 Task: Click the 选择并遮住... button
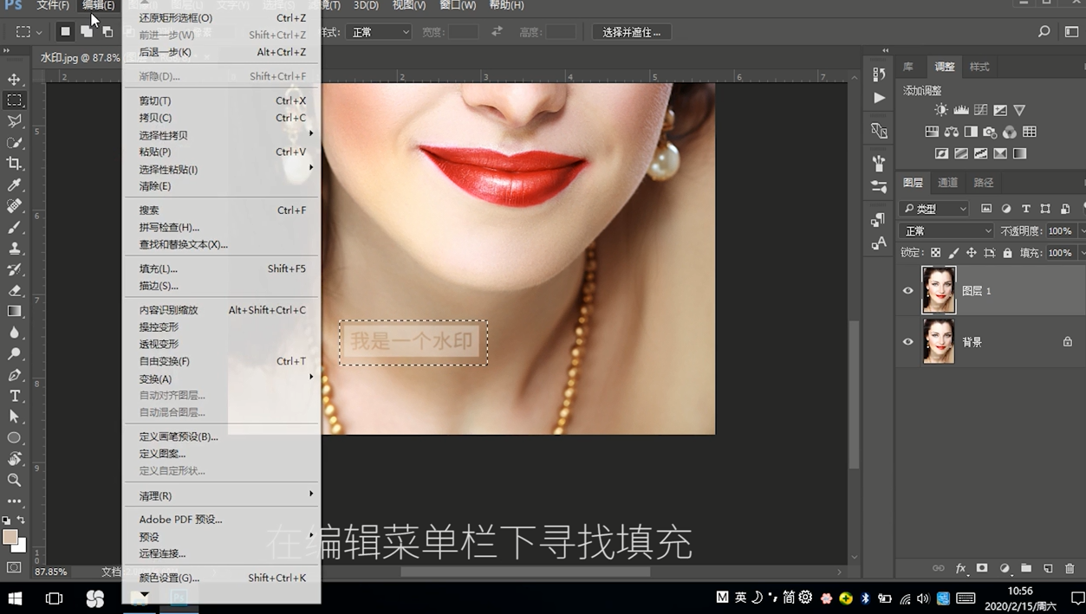click(632, 32)
